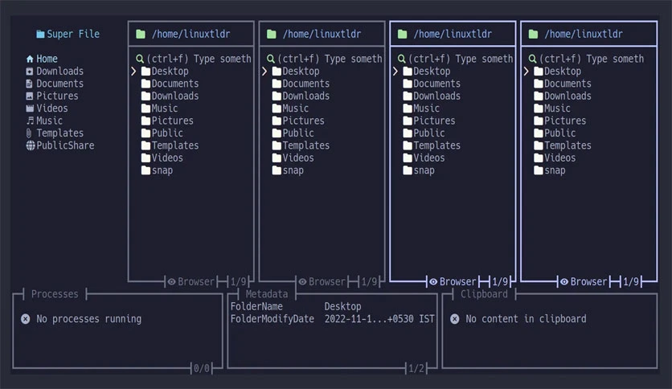Viewport: 672px width, 389px height.
Task: Click /home/linuxtldr path in third panel header
Action: click(453, 34)
